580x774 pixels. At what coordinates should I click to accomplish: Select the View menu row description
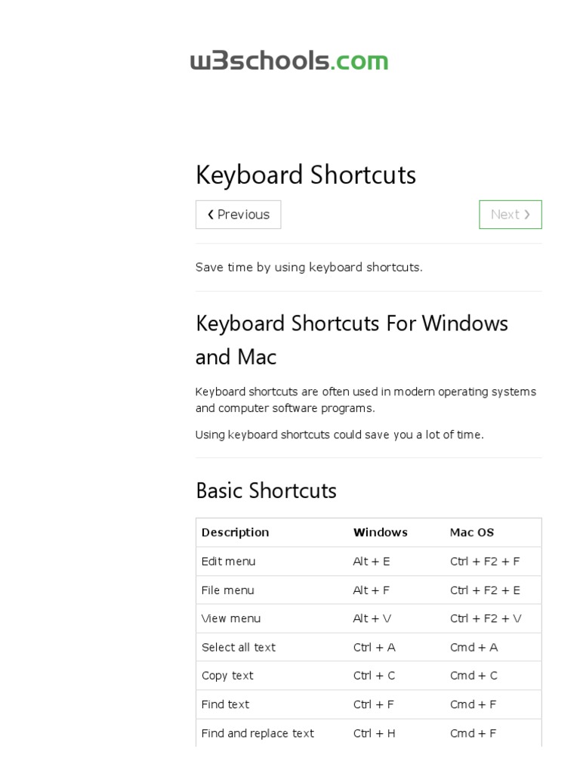coord(230,618)
